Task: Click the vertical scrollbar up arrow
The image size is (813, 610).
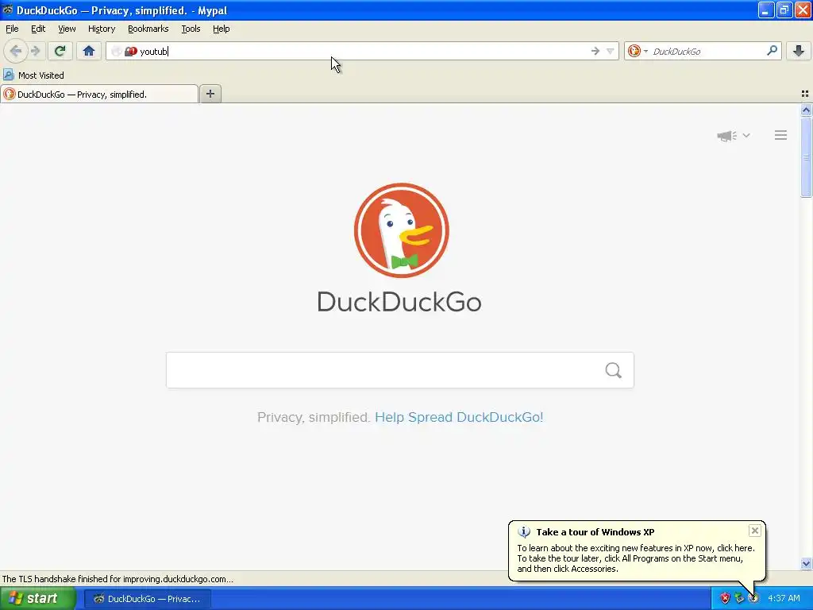Action: (x=806, y=110)
